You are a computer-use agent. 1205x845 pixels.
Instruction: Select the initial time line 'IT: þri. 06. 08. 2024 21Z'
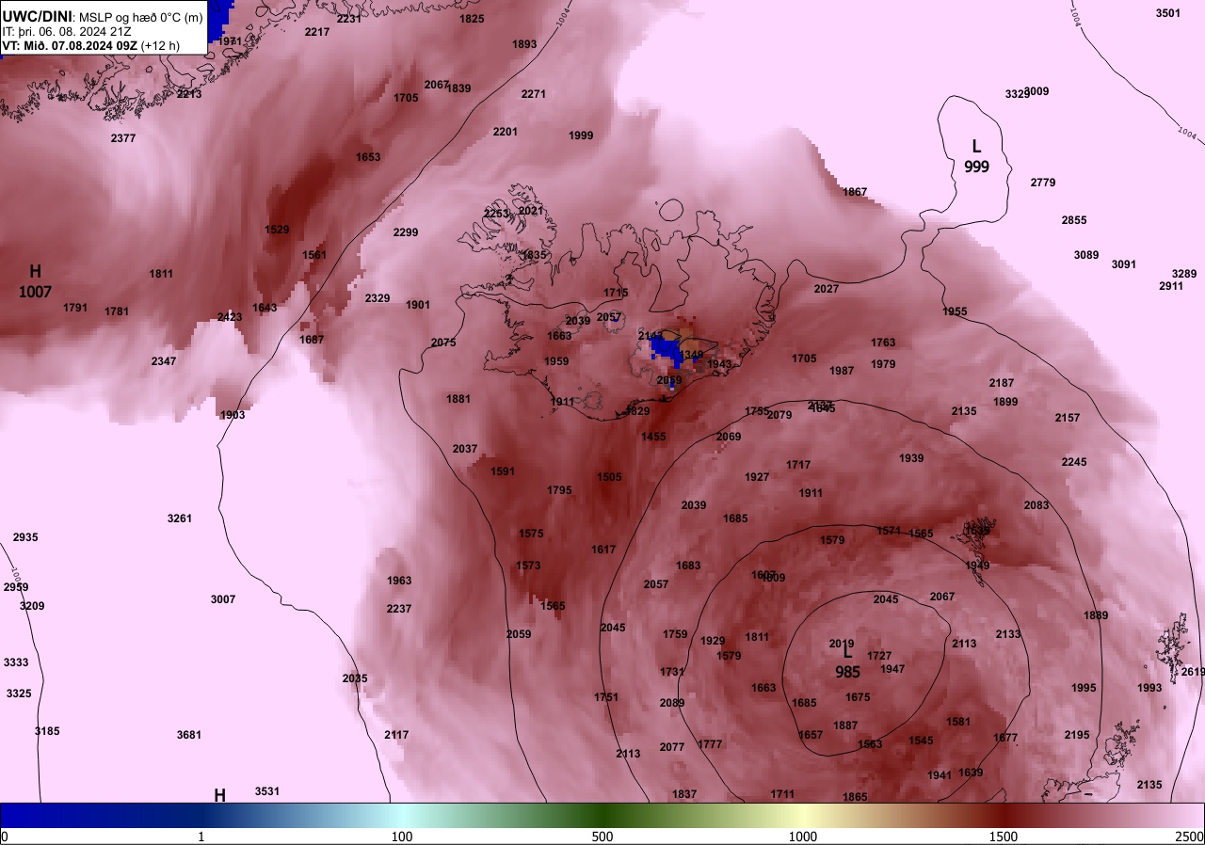point(67,31)
